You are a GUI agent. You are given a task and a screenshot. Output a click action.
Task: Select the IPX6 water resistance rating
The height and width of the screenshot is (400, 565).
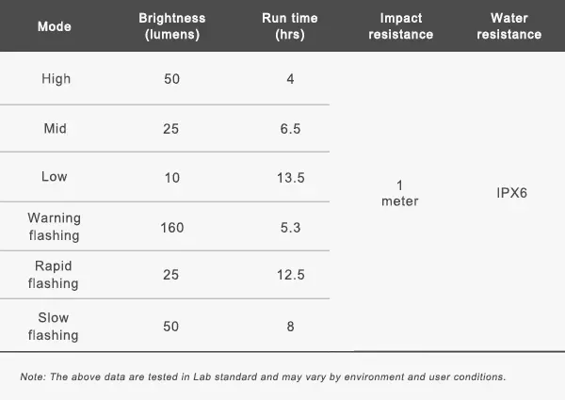(x=512, y=193)
